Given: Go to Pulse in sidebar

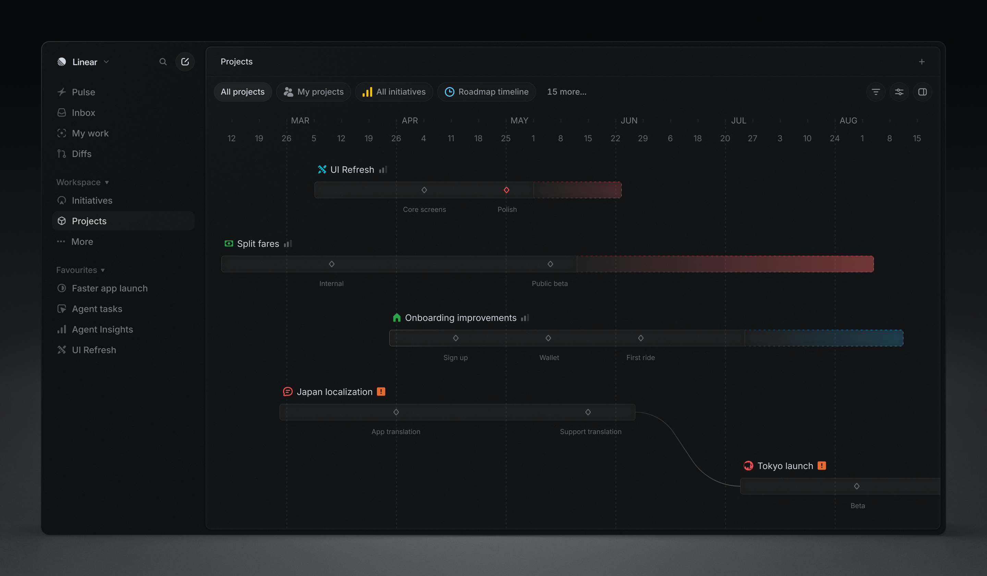Looking at the screenshot, I should pos(123,92).
